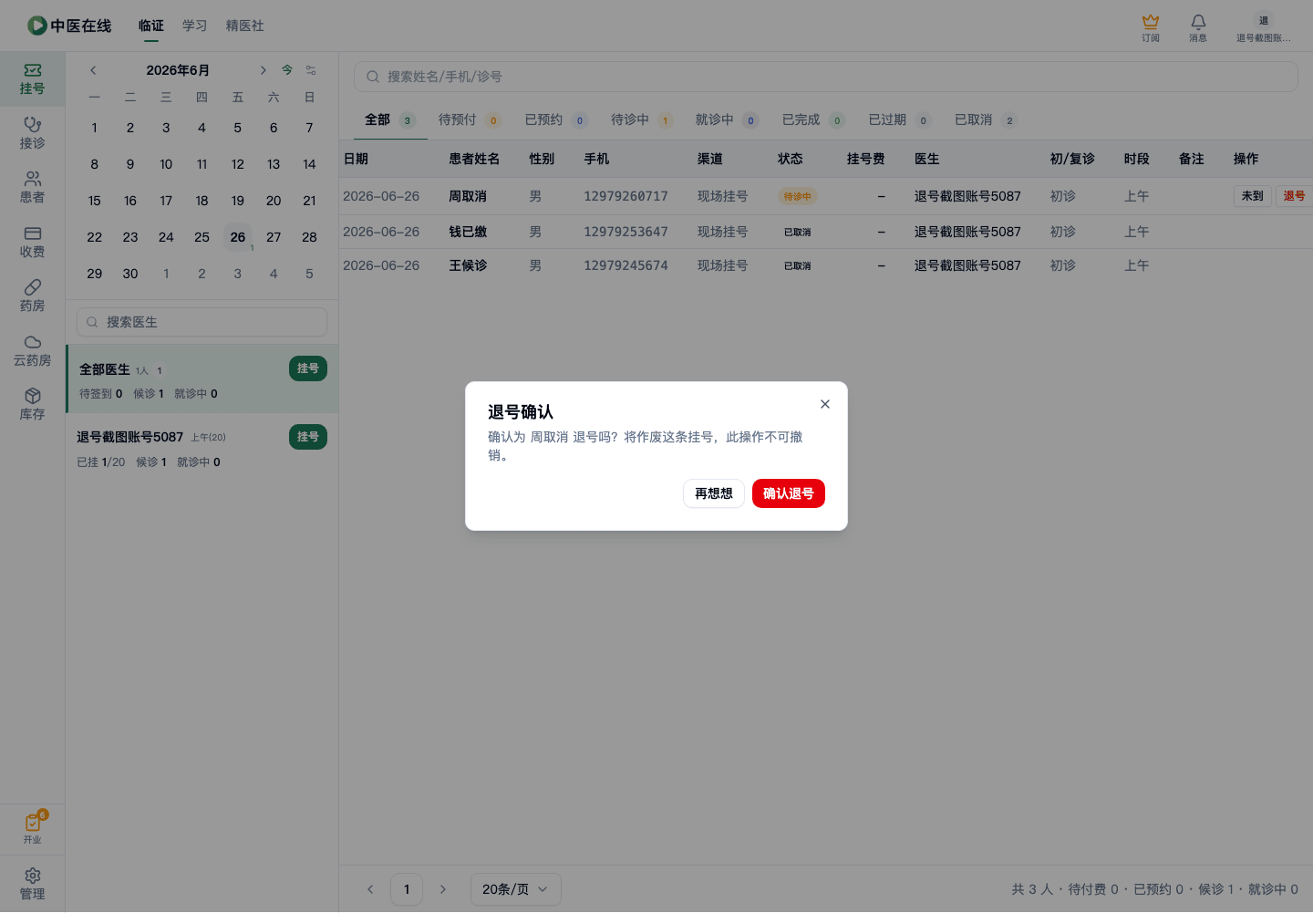
Task: Click phone number 12979253647
Action: pyautogui.click(x=626, y=232)
